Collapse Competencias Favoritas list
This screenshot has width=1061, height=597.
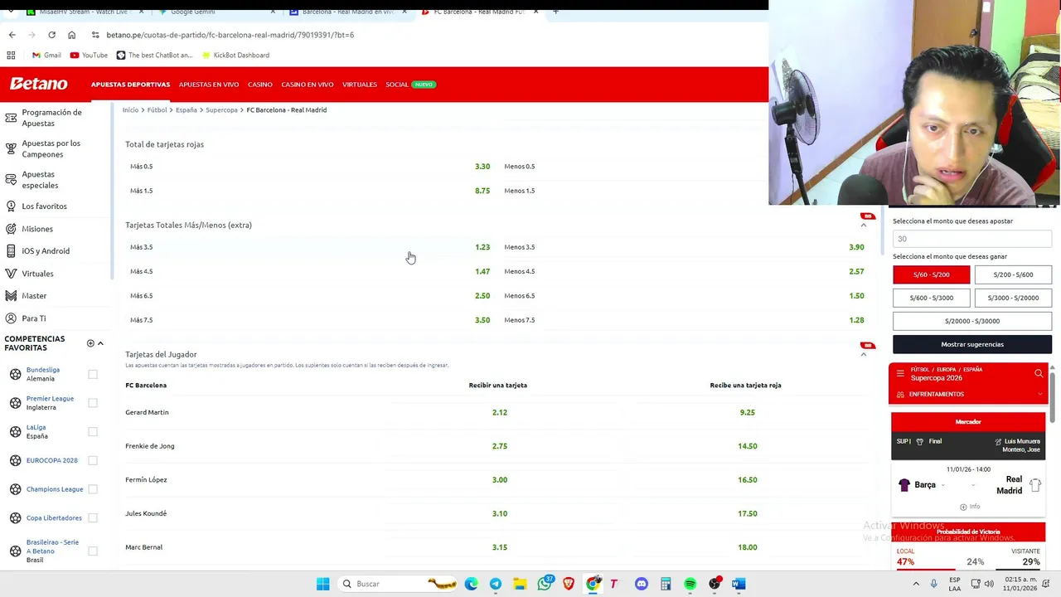coord(100,343)
